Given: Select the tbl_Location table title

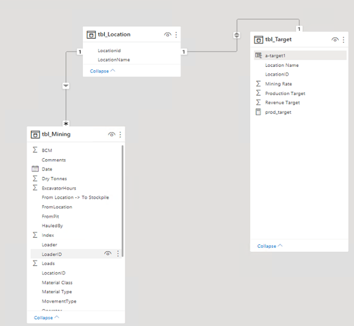Looking at the screenshot, I should pos(114,34).
